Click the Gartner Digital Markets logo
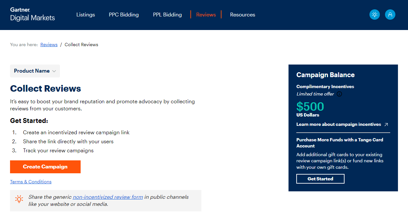 pyautogui.click(x=32, y=14)
